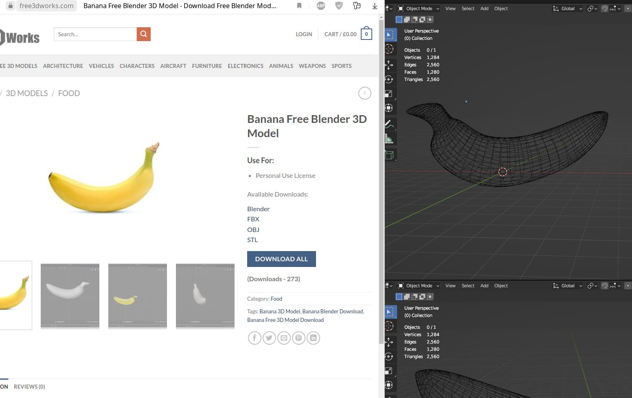Select the Cursor tool in upper Blender viewport

point(389,49)
